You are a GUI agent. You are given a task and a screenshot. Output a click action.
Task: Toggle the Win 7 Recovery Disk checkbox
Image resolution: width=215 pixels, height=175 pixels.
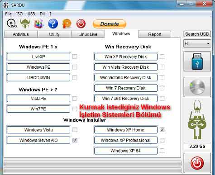coord(162,88)
